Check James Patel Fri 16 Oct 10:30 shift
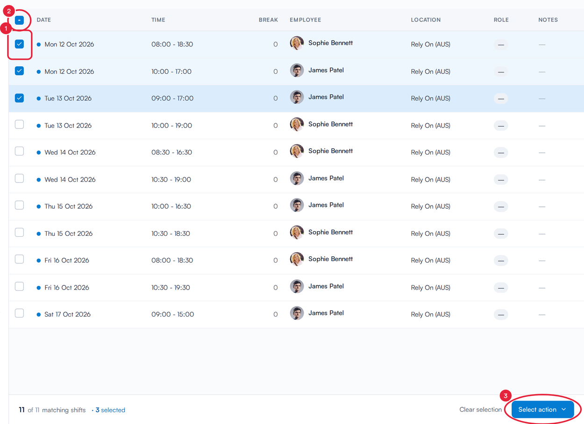This screenshot has height=424, width=584. [19, 286]
